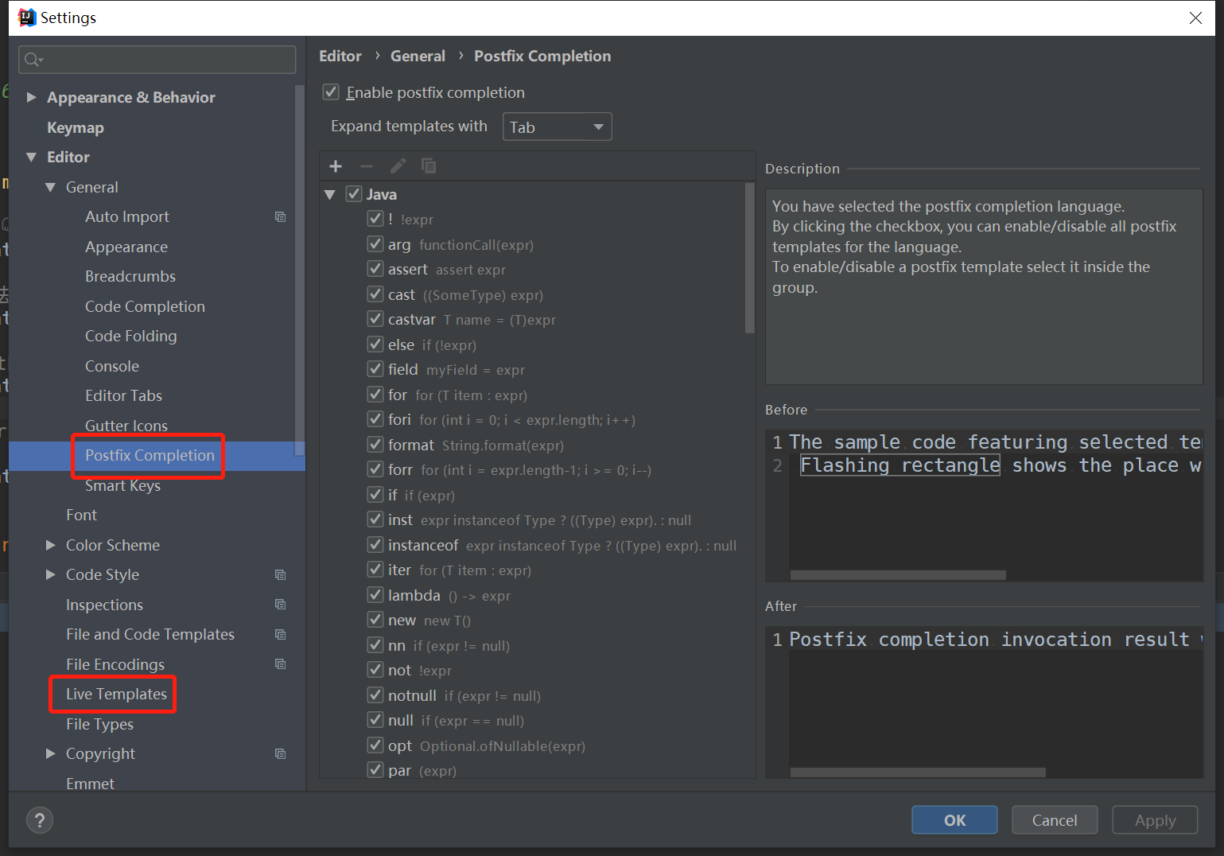The image size is (1224, 856).
Task: Open Gutter Icons settings
Action: click(126, 426)
